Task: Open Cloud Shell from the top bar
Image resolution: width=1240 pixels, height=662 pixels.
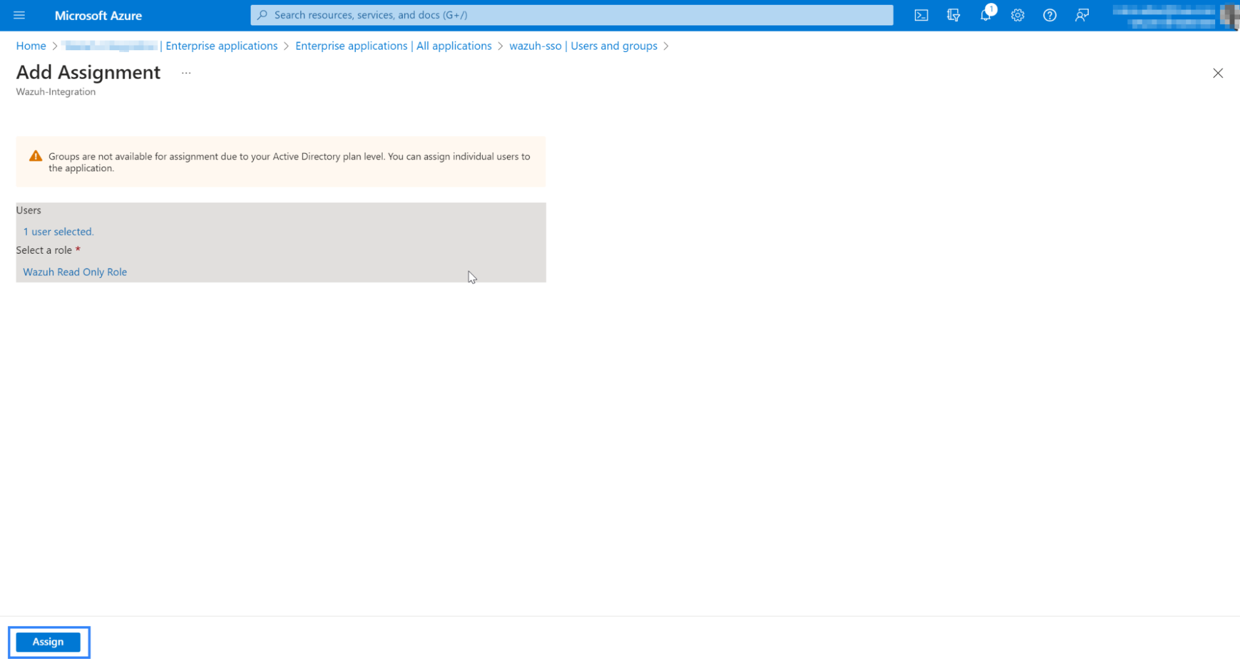Action: 921,15
